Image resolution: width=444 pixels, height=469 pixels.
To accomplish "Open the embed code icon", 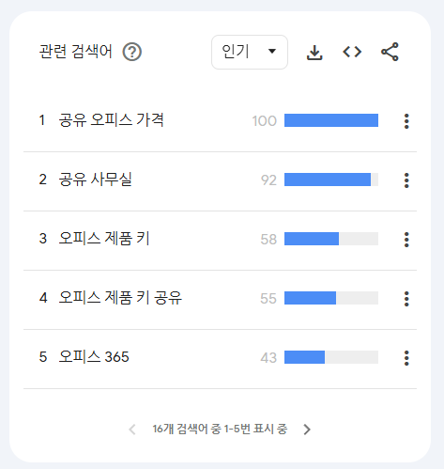I will point(352,52).
